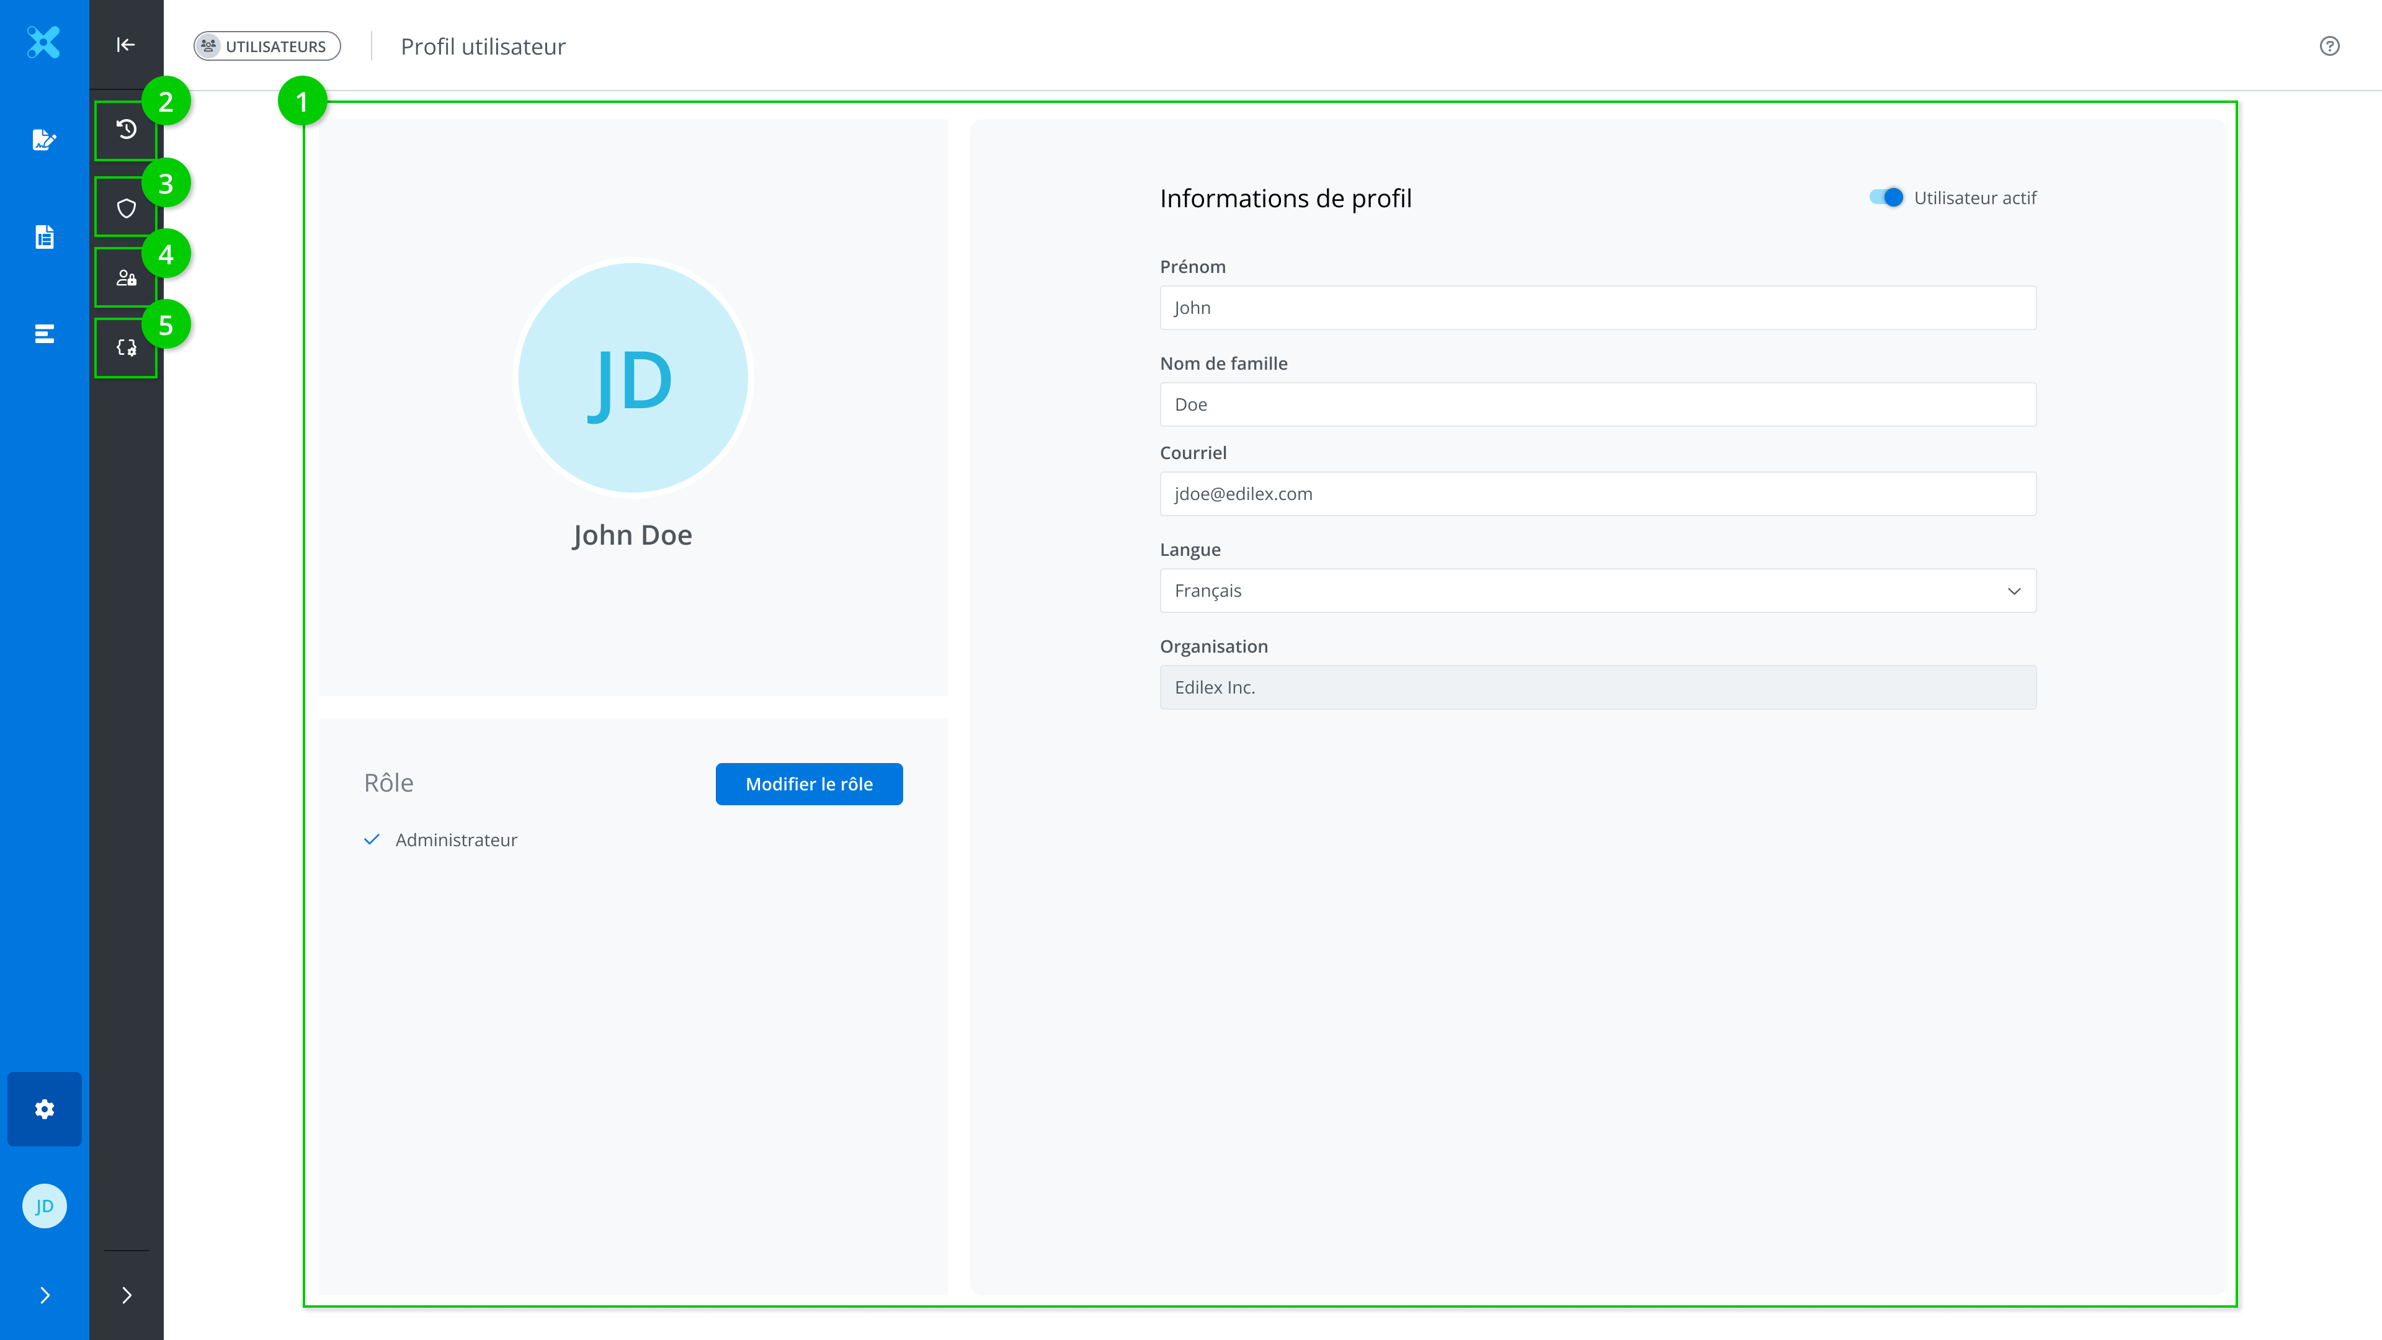2382x1340 pixels.
Task: Open the JD user avatar menu
Action: tap(45, 1206)
